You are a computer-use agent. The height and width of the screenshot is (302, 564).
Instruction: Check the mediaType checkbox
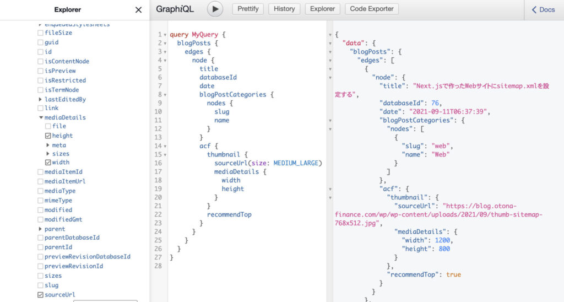pyautogui.click(x=40, y=191)
